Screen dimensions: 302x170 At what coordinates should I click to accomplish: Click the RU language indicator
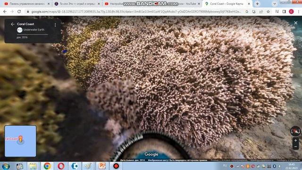(x=225, y=166)
